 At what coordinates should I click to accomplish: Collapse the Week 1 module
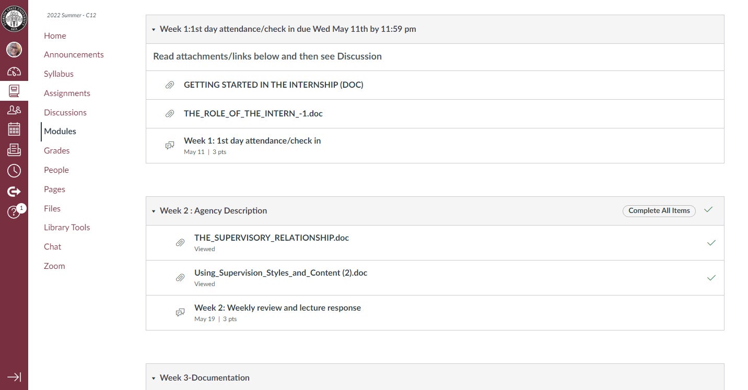pyautogui.click(x=154, y=30)
